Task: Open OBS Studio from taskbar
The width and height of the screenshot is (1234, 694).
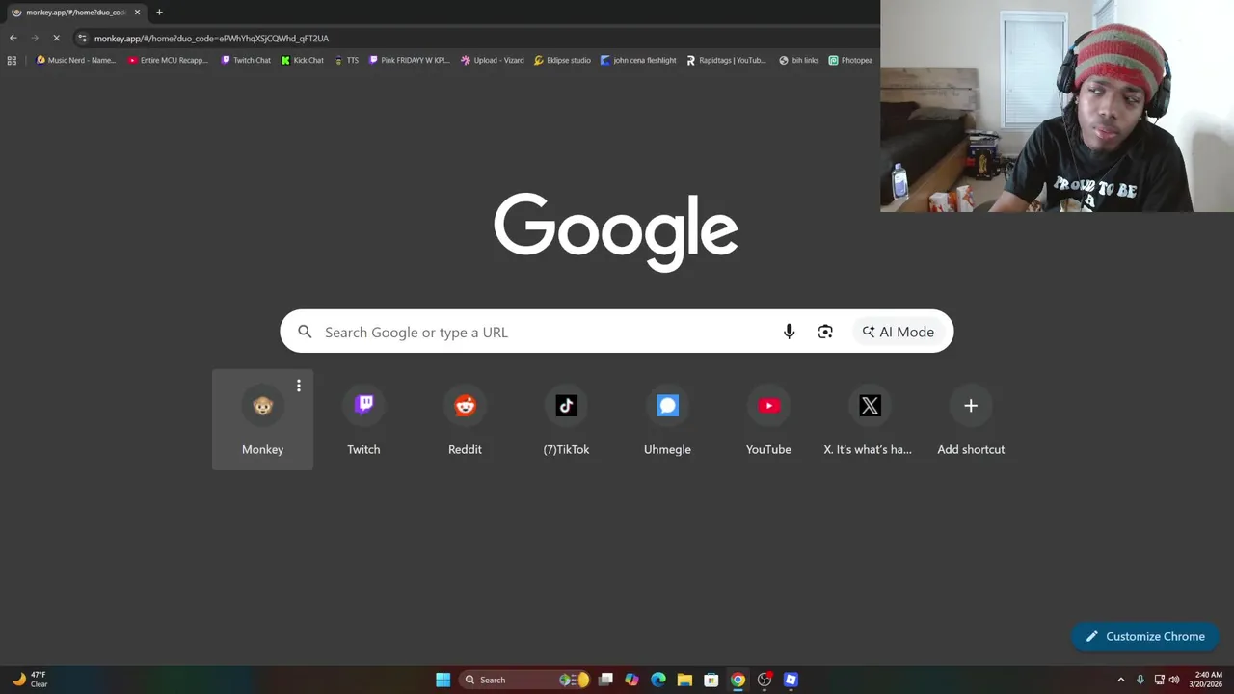Action: pos(765,680)
